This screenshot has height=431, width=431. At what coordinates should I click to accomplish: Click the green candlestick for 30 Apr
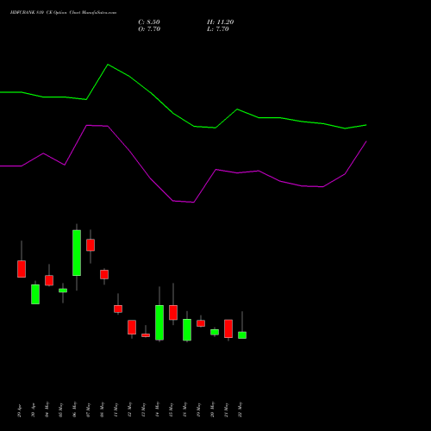click(35, 294)
